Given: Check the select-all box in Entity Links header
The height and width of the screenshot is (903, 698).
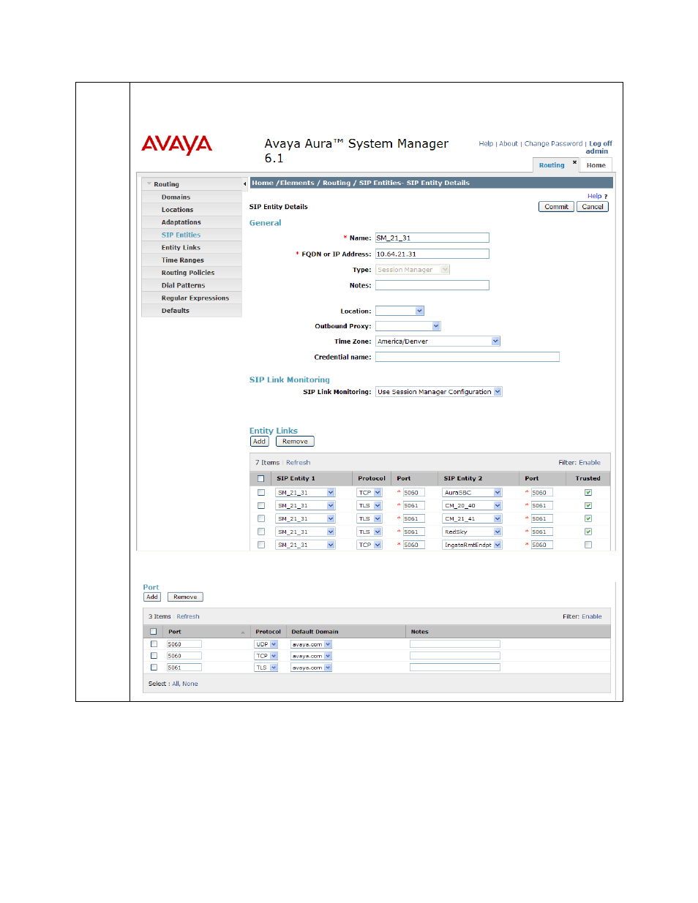Looking at the screenshot, I should [260, 479].
